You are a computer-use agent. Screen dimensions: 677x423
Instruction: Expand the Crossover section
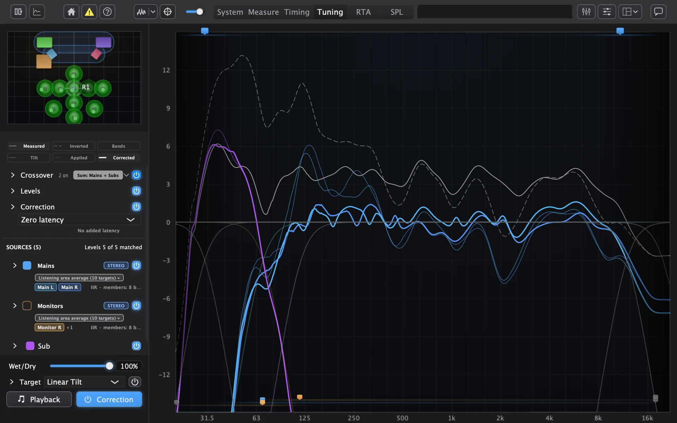pos(13,175)
